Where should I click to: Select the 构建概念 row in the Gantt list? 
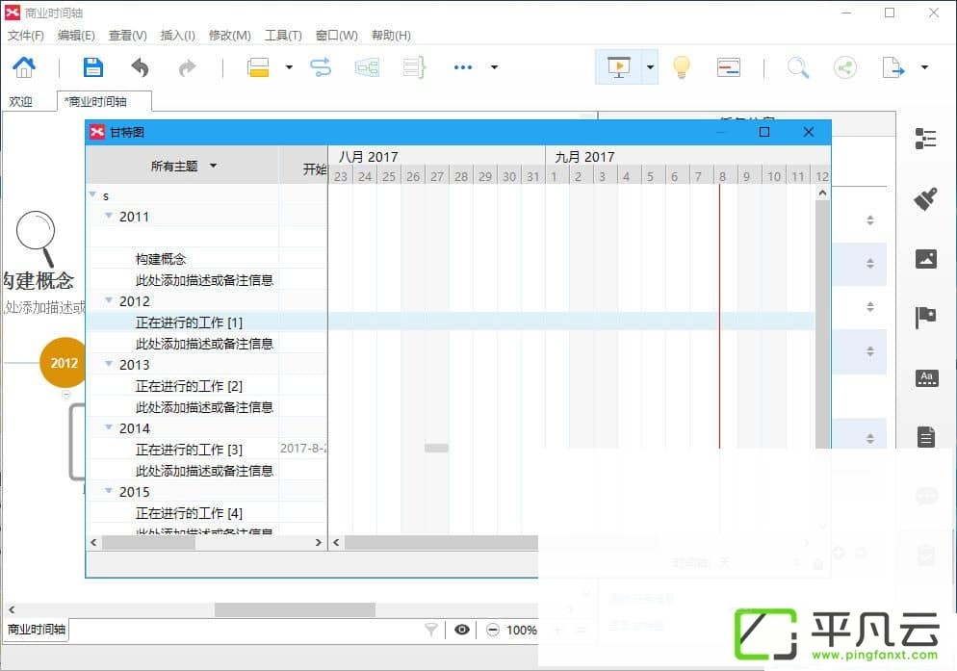(x=207, y=259)
